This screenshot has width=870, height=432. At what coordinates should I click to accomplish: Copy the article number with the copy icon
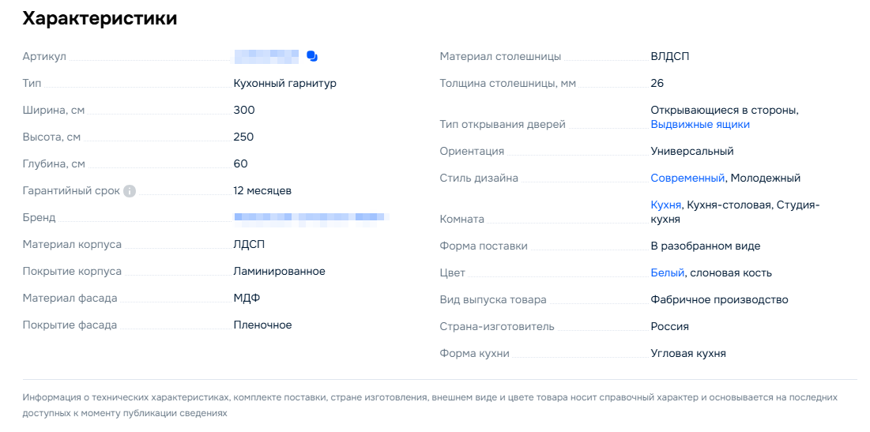click(312, 56)
